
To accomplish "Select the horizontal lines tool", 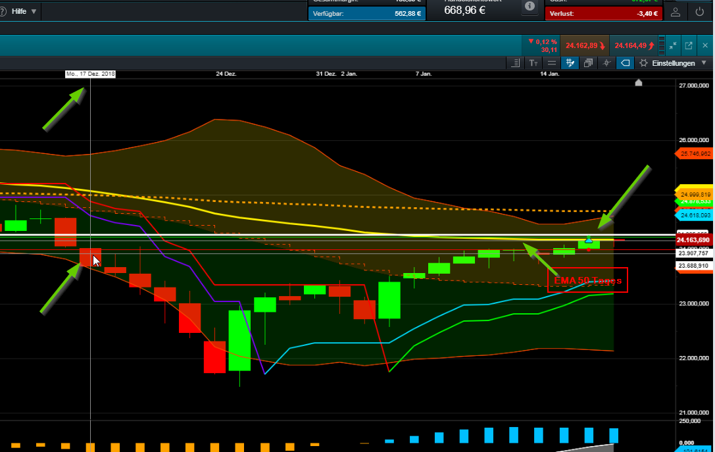I will click(552, 63).
